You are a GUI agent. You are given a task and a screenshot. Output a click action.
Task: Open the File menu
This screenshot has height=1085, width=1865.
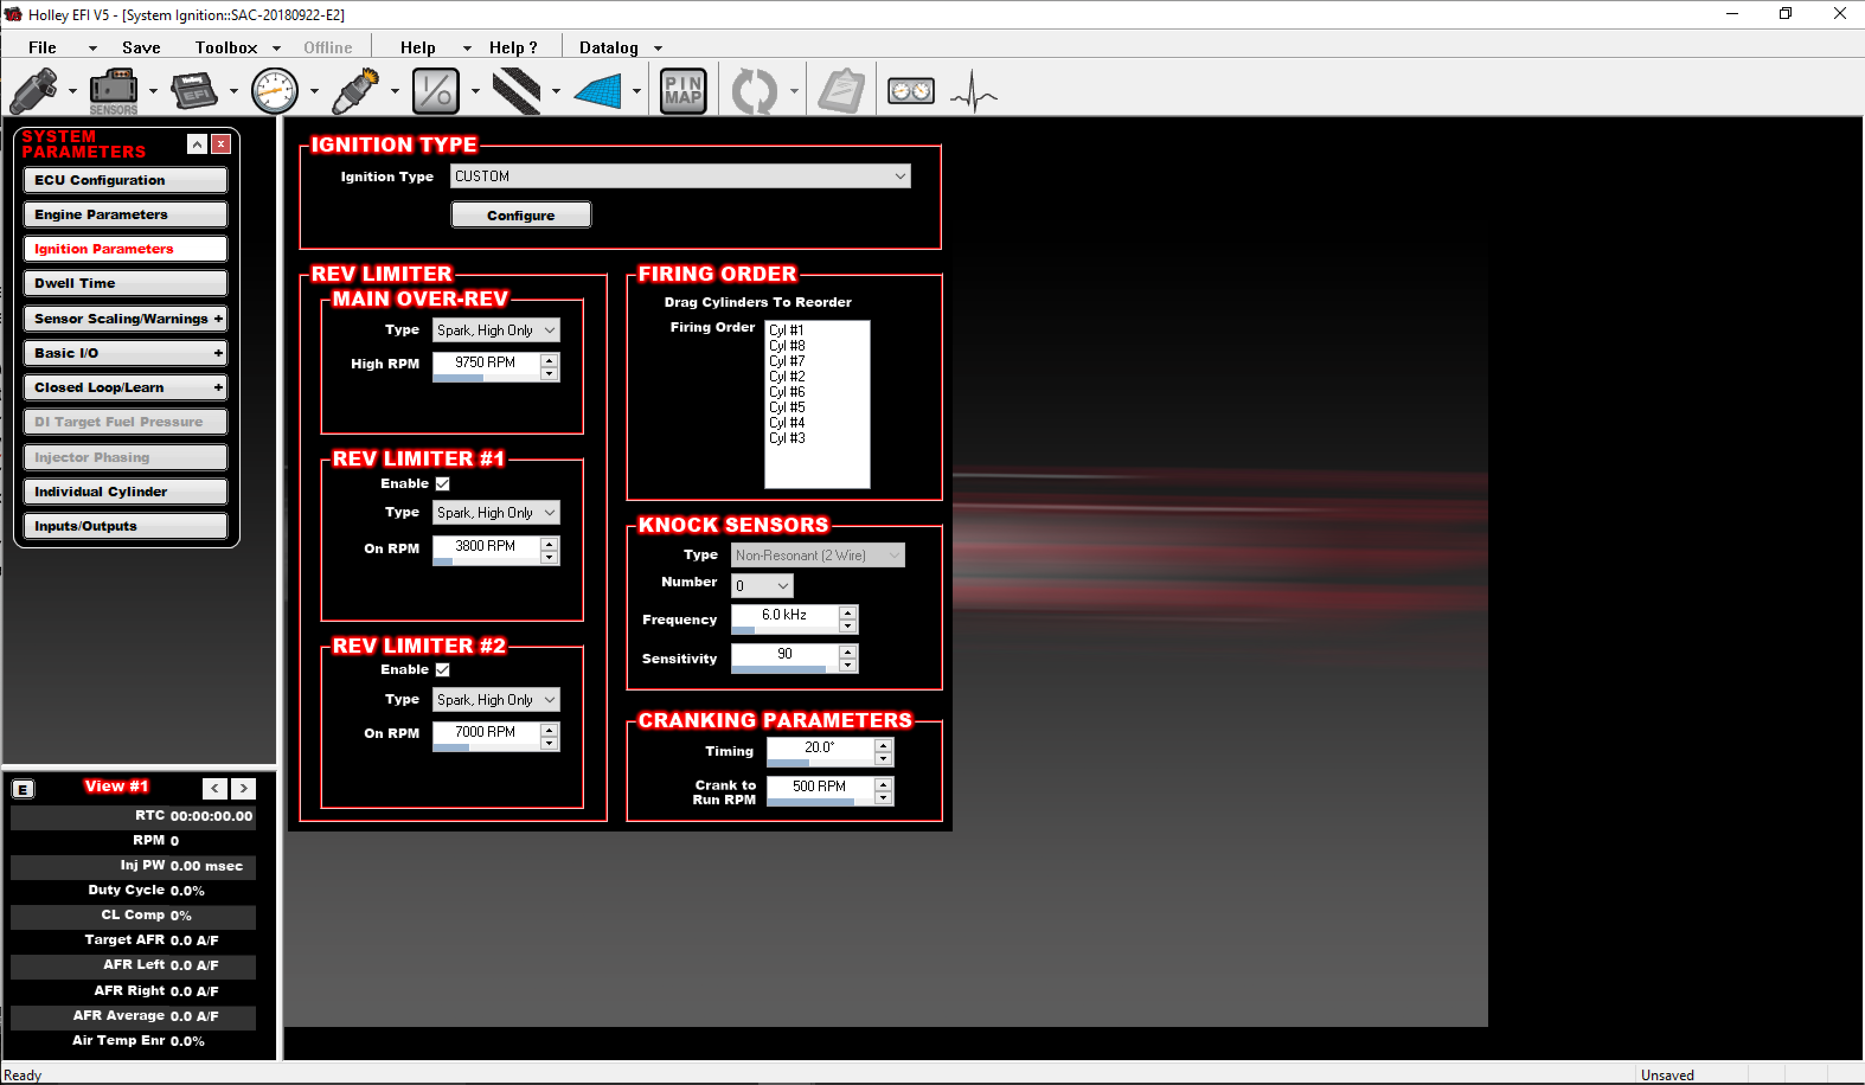[42, 47]
